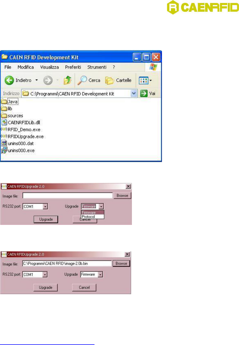Open the Modifica menu
Screen dimensions: 239x345
click(x=26, y=67)
